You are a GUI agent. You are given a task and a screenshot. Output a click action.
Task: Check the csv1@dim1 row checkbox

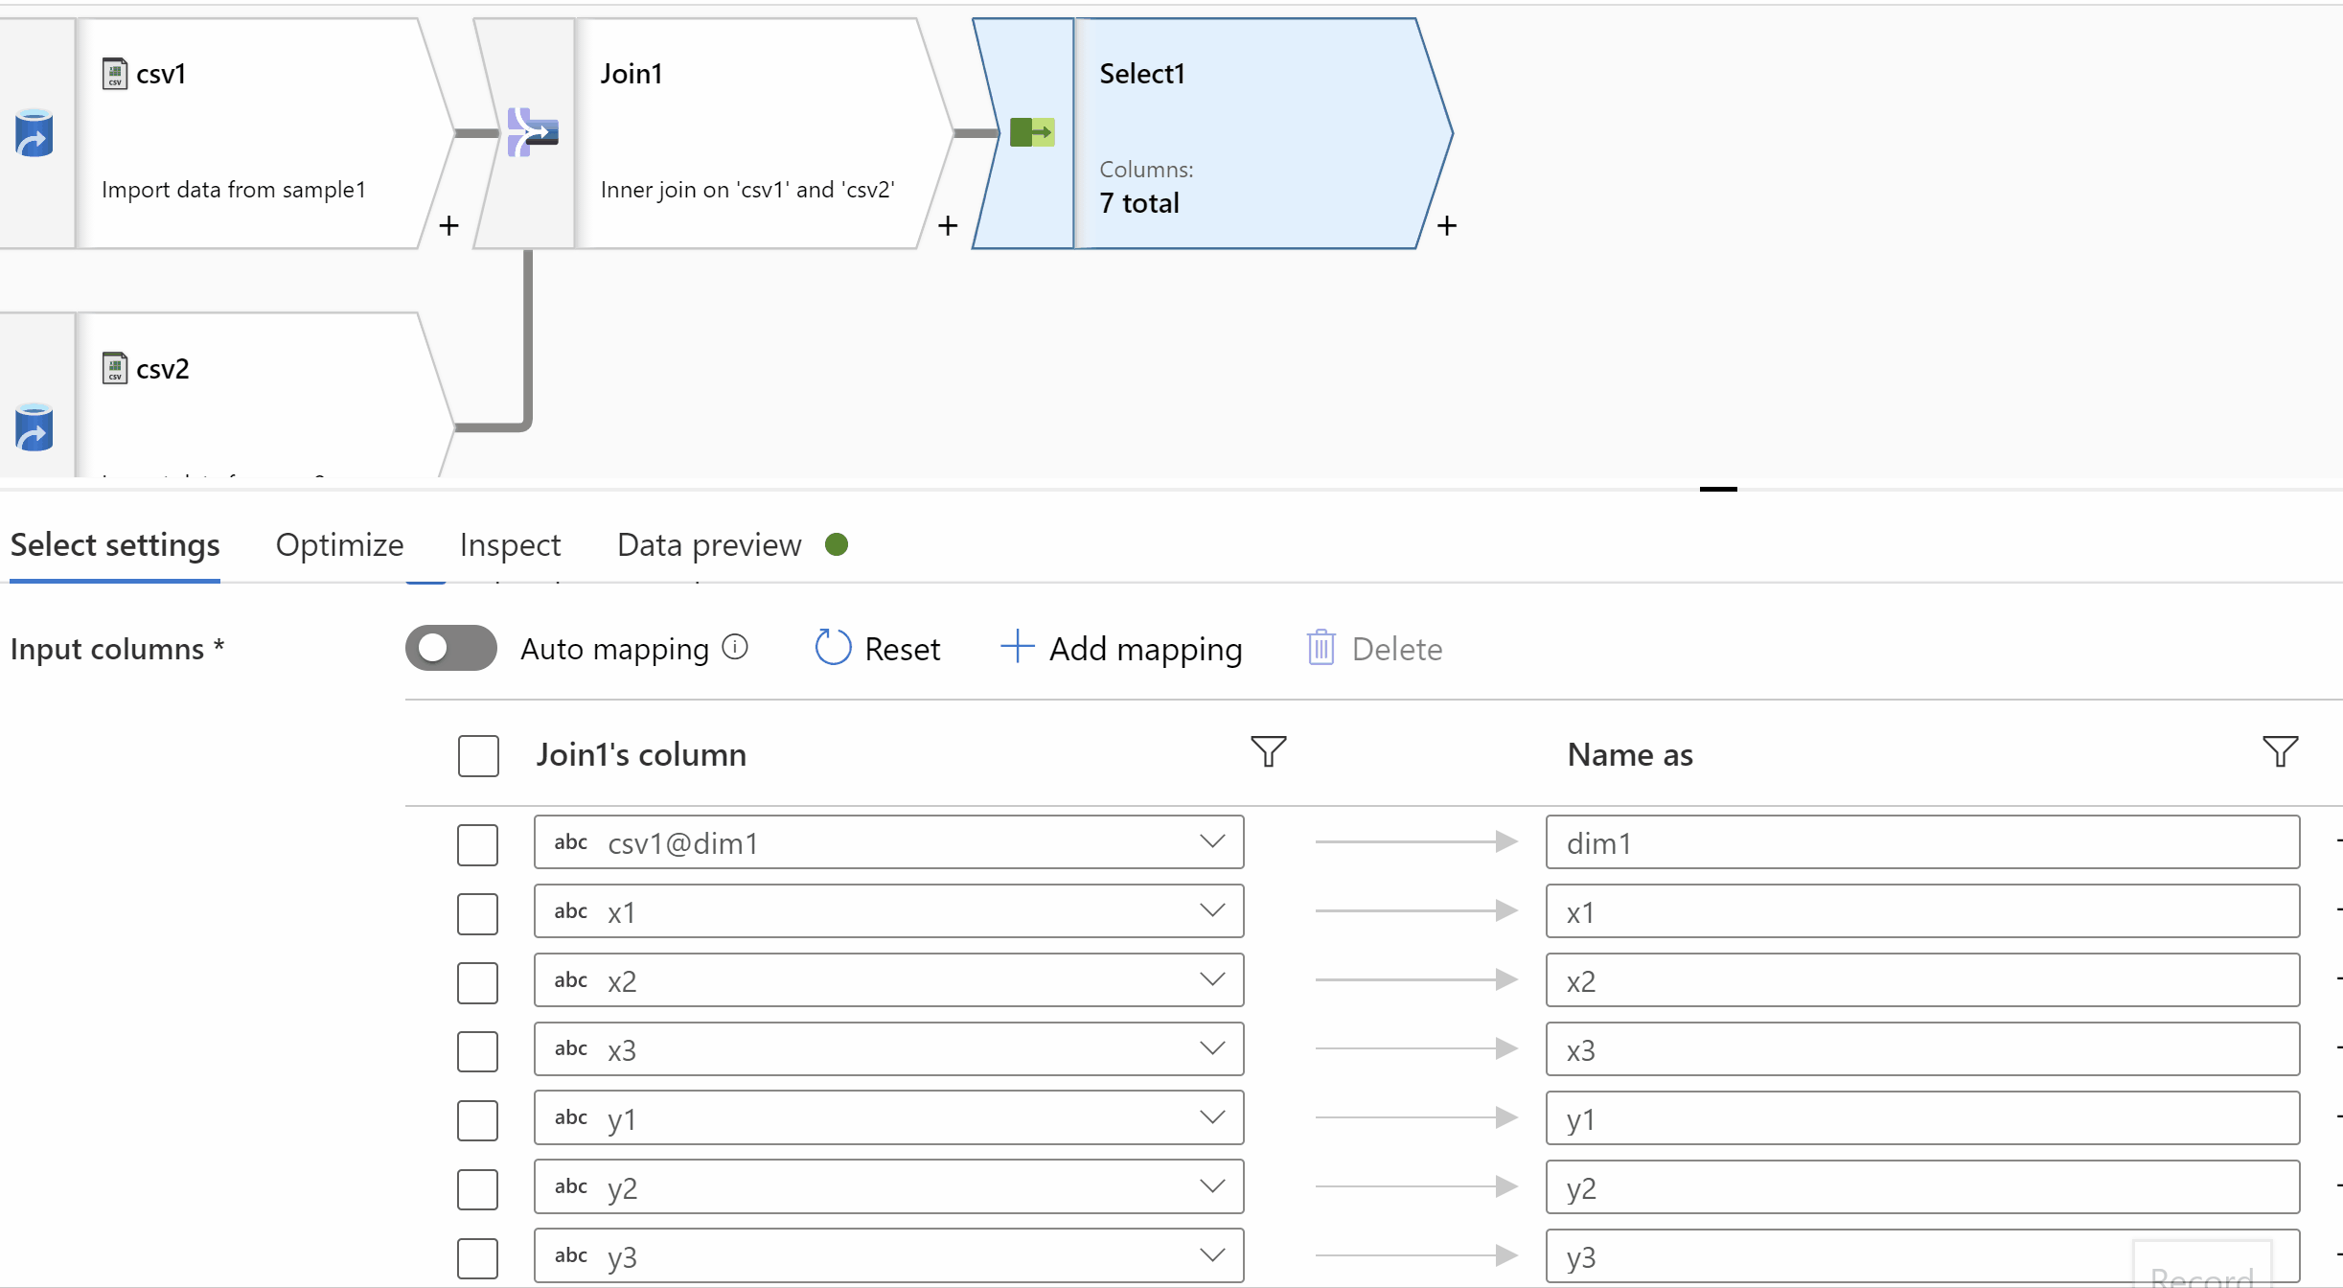(477, 840)
